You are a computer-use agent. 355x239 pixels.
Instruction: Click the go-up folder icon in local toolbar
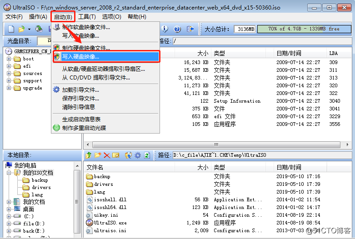[89, 155]
